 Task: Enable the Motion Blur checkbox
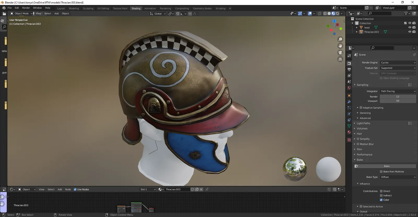point(358,144)
